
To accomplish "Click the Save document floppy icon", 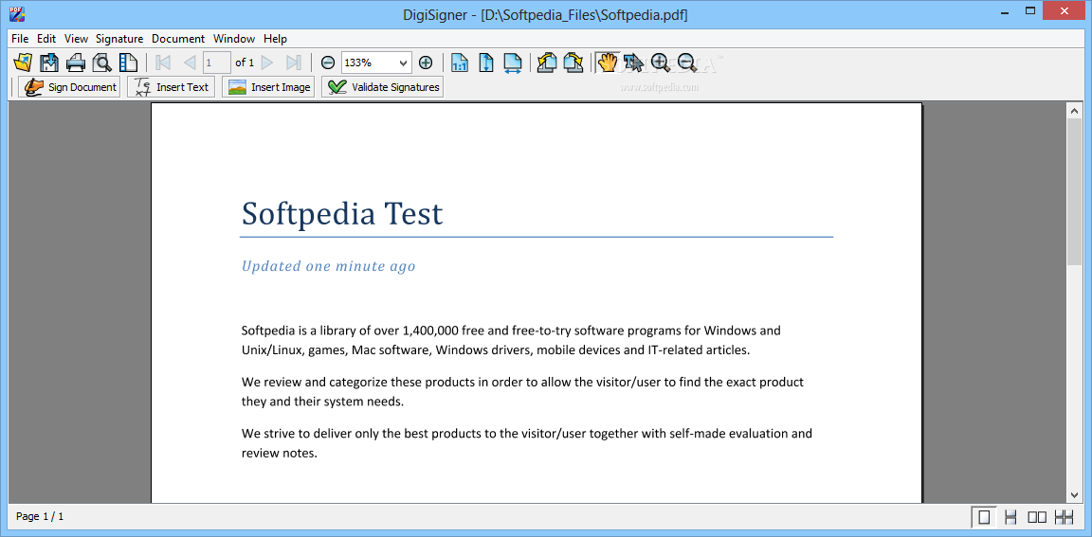I will tap(48, 63).
